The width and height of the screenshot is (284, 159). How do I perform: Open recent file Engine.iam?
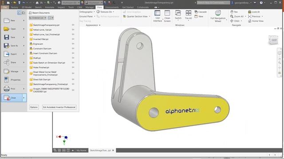click(38, 44)
